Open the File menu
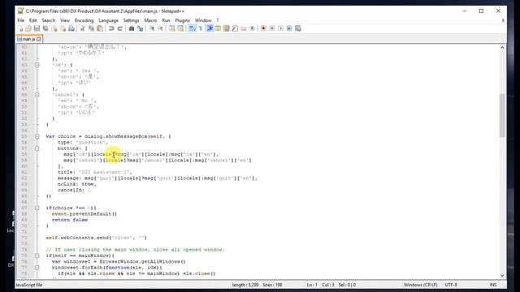 pos(20,20)
